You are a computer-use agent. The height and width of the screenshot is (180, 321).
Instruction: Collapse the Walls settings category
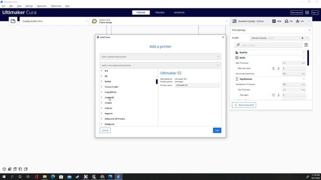point(270,58)
